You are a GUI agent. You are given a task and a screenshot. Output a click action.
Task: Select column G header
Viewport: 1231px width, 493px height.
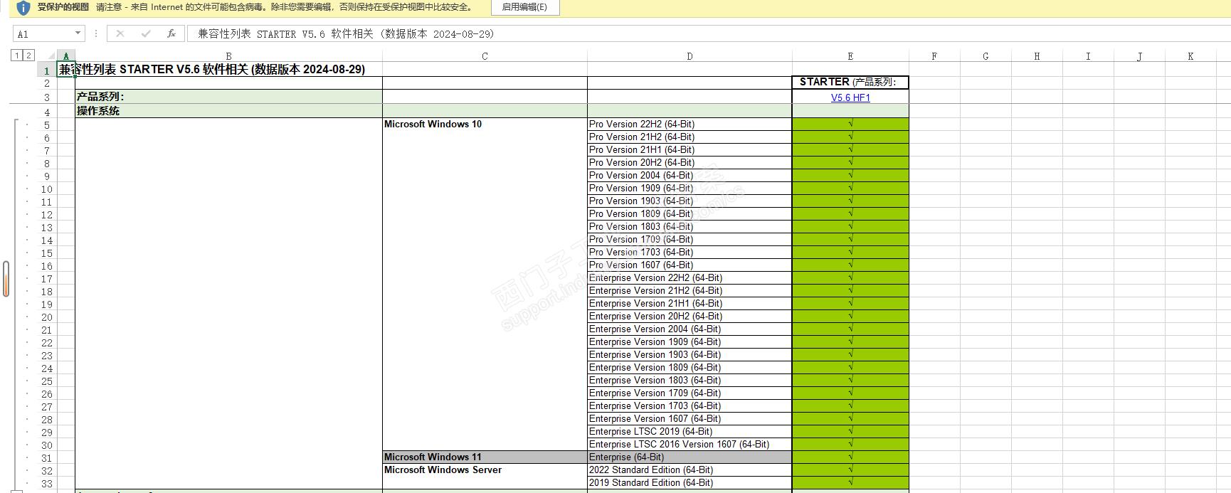click(x=986, y=56)
